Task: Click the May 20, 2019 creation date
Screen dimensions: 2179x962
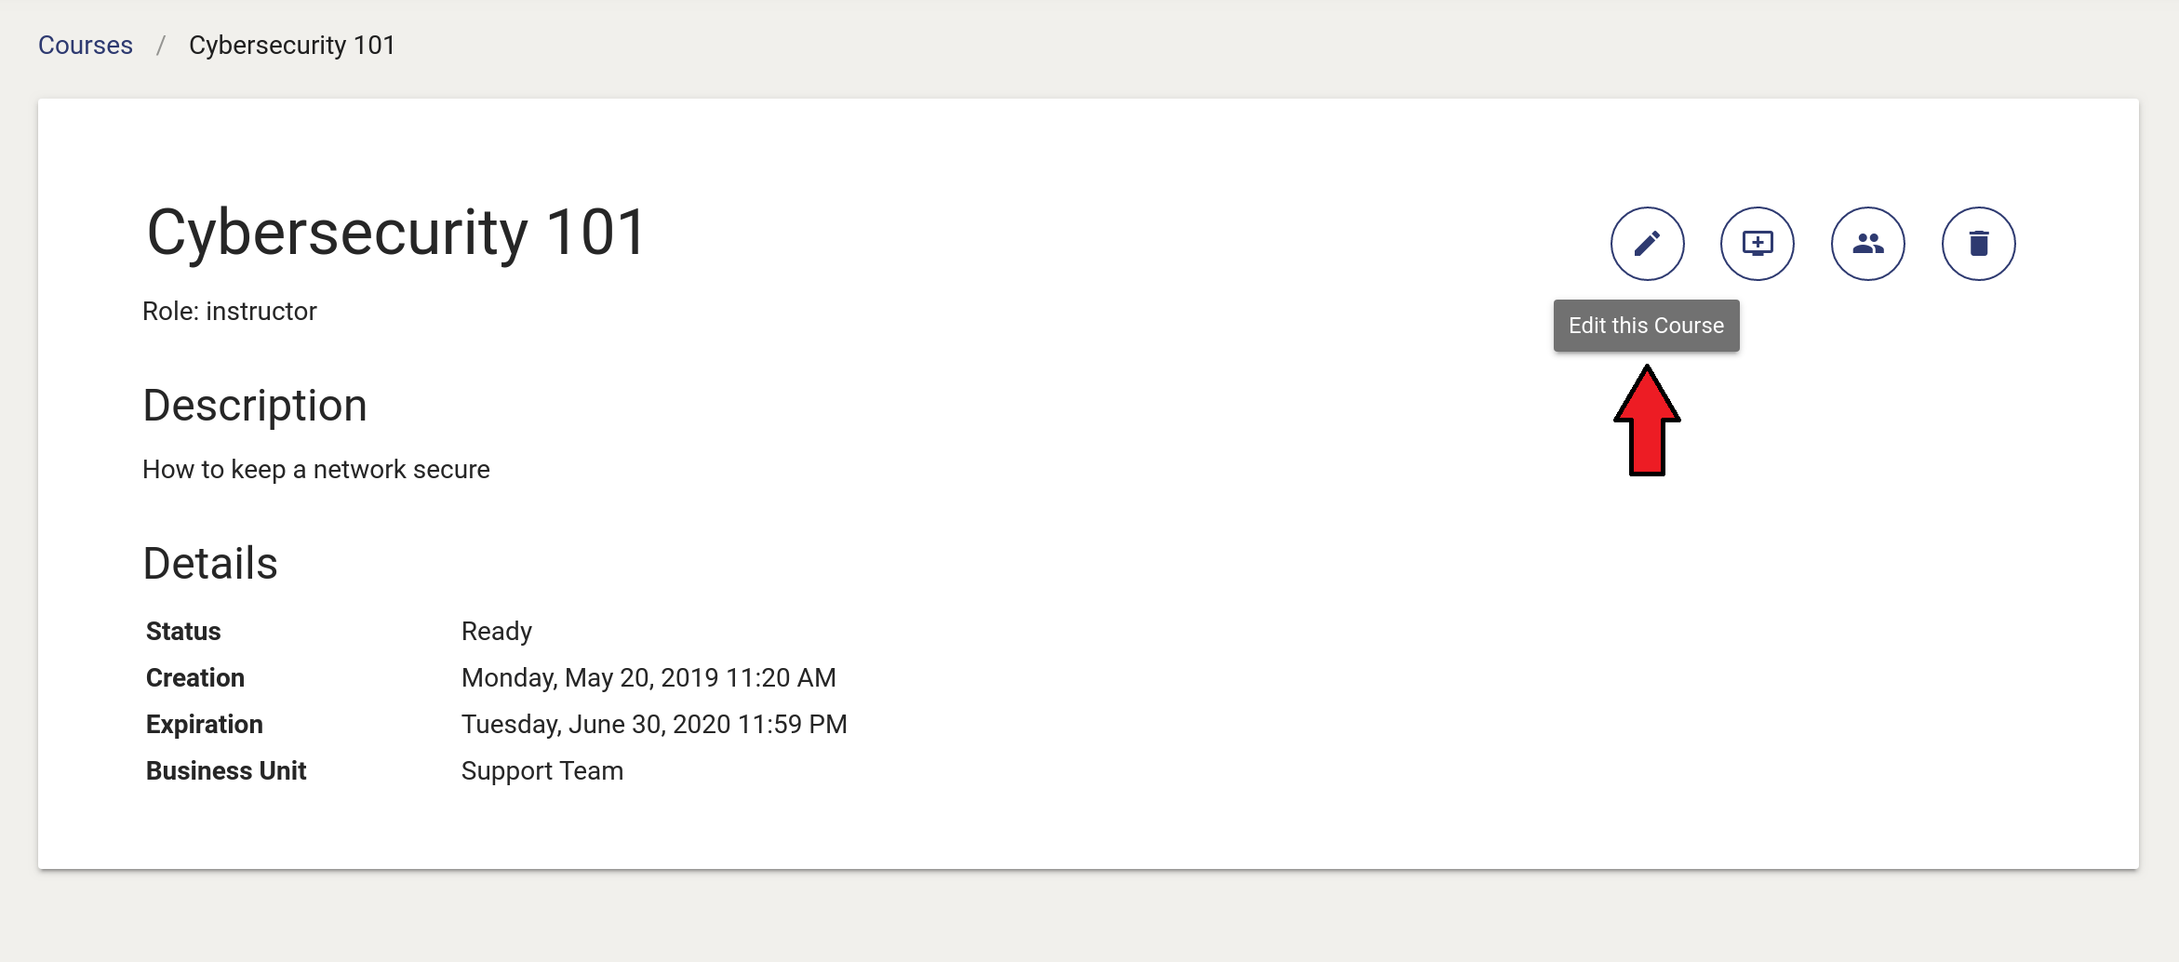Action: click(648, 678)
